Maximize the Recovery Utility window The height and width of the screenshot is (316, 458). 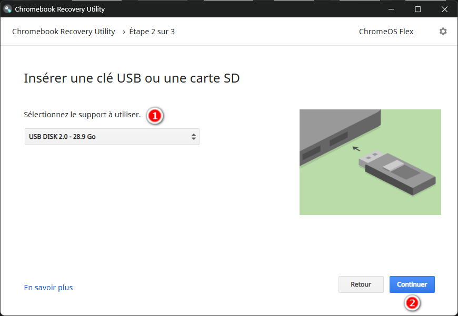(417, 9)
